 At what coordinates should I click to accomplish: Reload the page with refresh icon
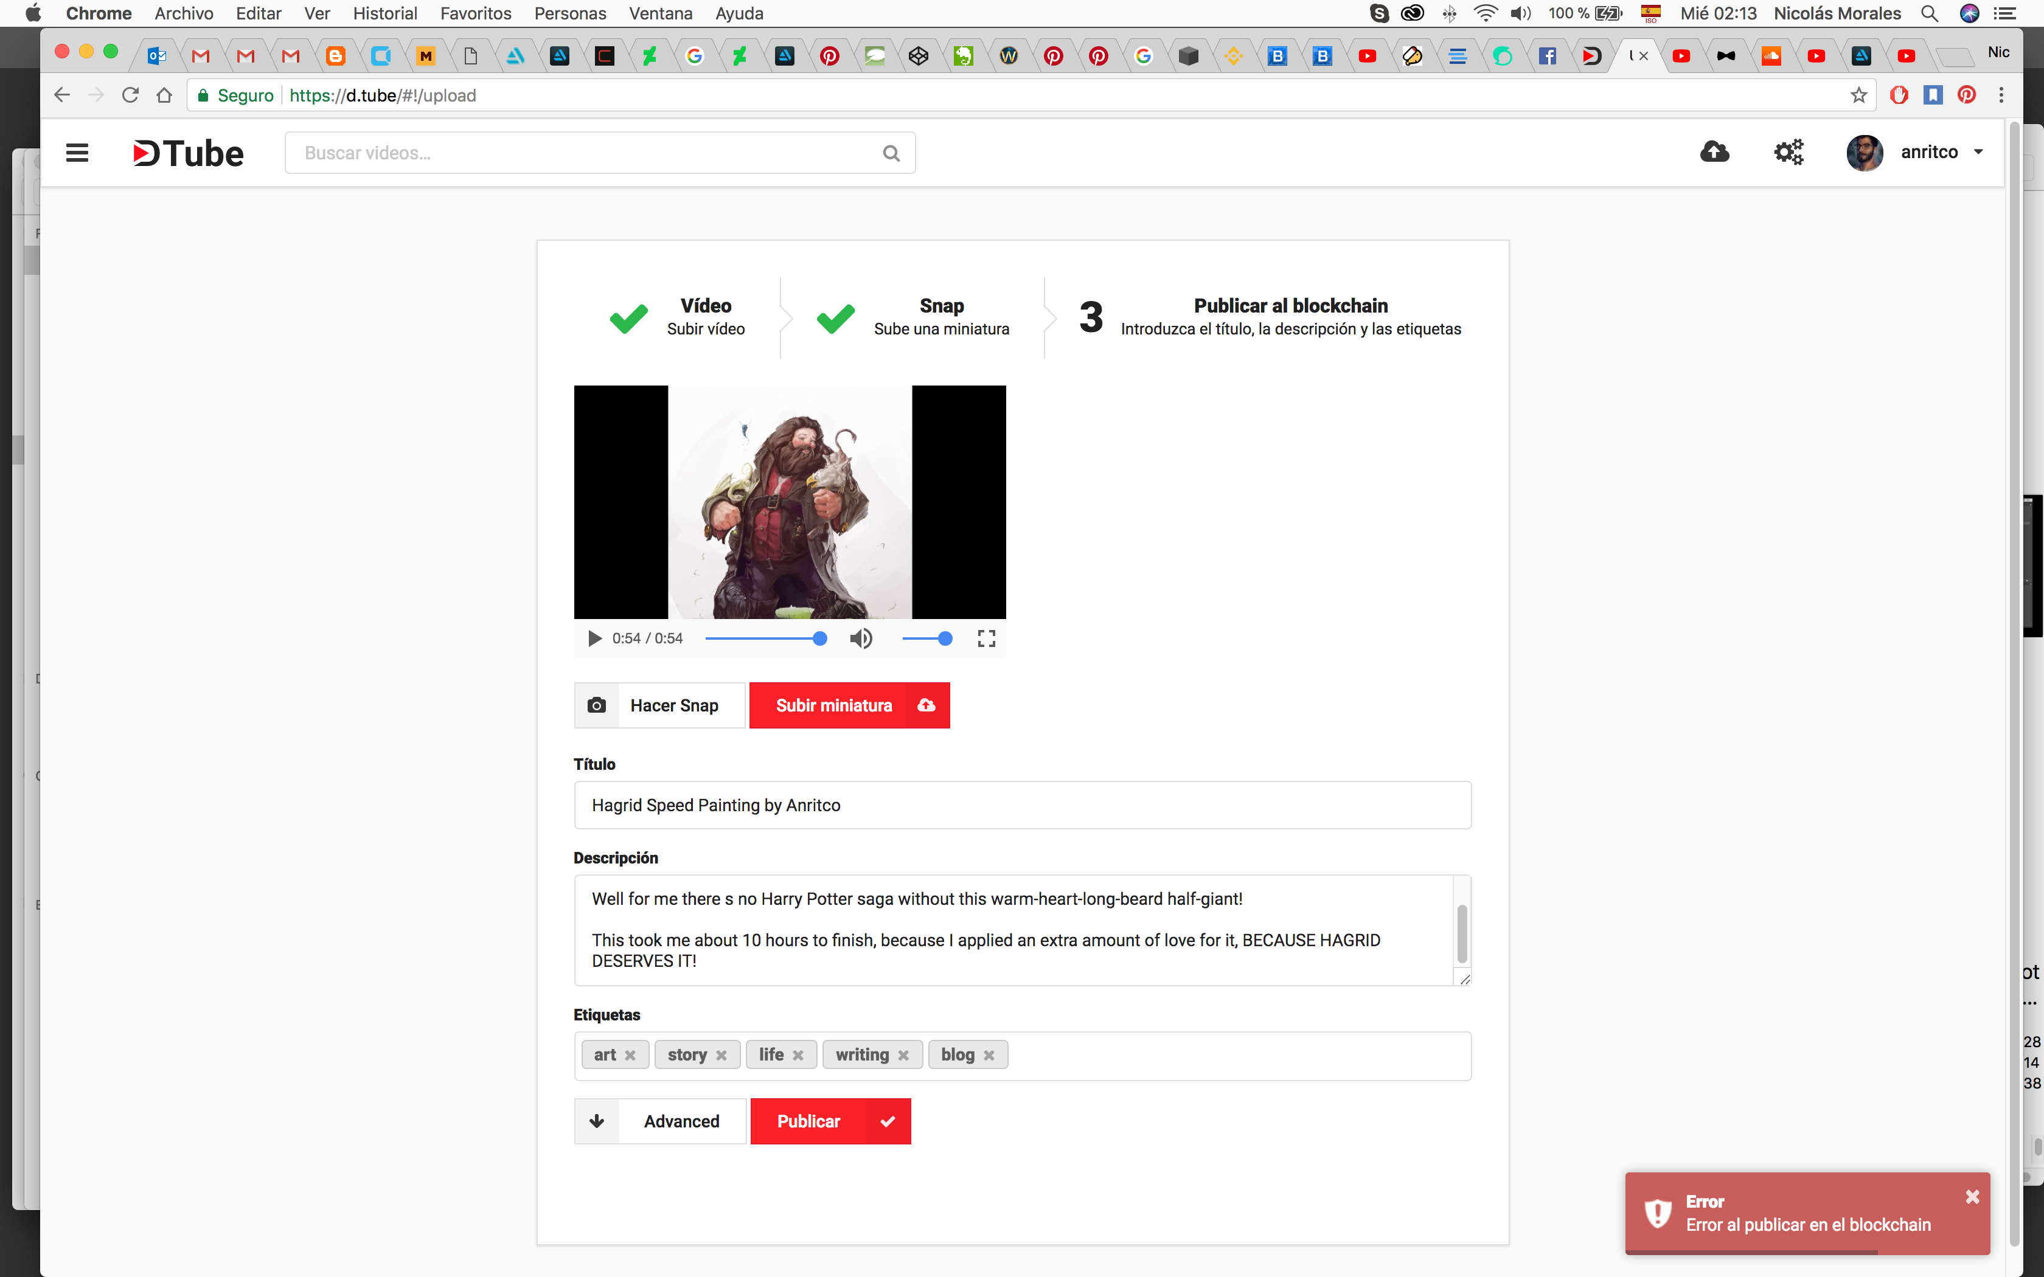pos(130,95)
